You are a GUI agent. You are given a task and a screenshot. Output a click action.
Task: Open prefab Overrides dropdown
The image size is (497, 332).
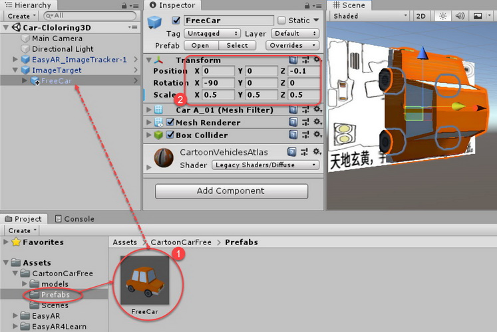point(292,46)
